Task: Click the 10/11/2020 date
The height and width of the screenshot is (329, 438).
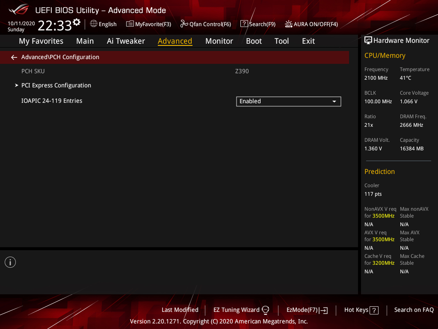Action: click(21, 24)
